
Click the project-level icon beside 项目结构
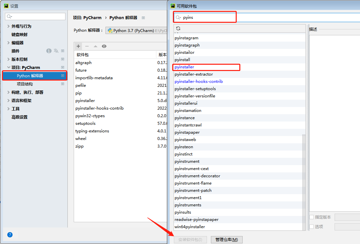click(62, 84)
